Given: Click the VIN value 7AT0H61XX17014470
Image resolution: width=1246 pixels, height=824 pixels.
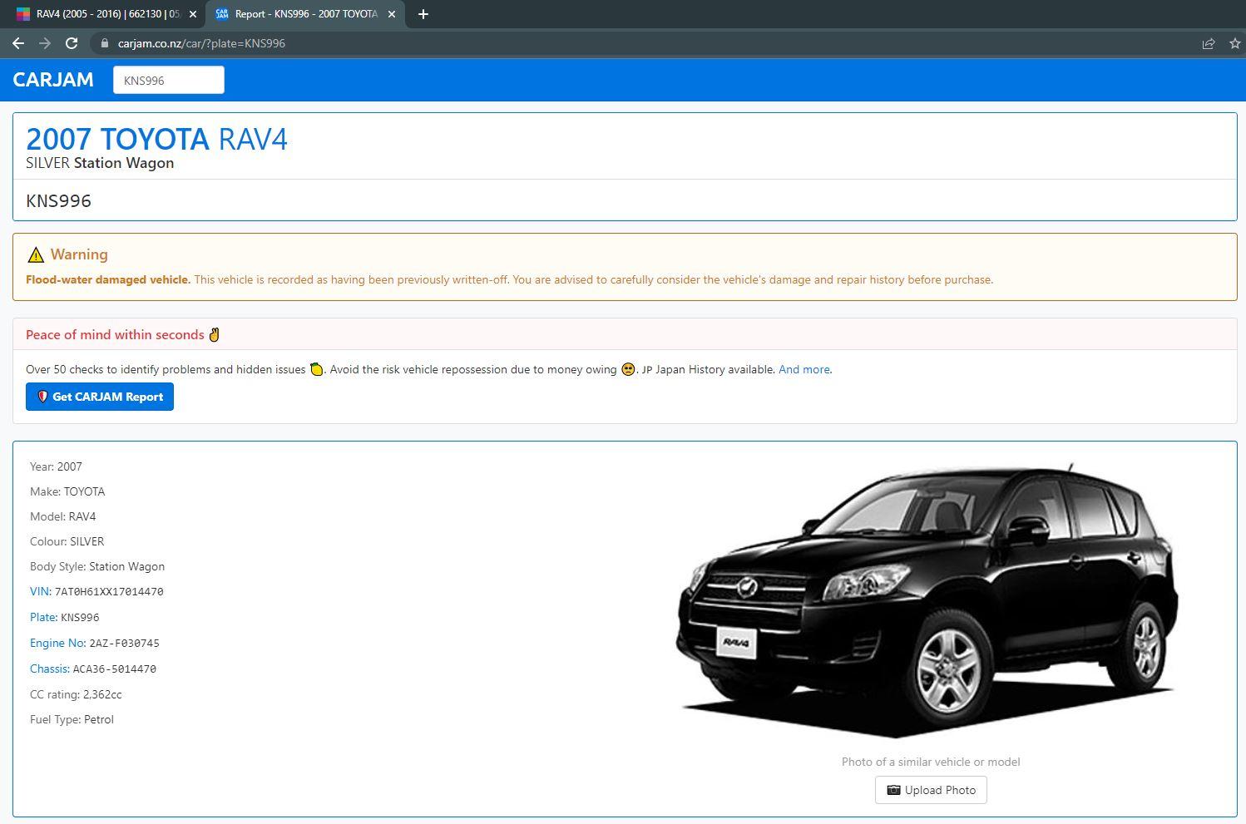Looking at the screenshot, I should click(x=109, y=592).
